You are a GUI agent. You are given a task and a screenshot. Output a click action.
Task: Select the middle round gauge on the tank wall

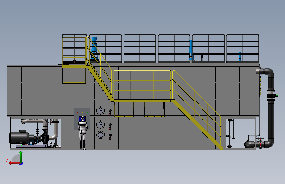point(100,125)
